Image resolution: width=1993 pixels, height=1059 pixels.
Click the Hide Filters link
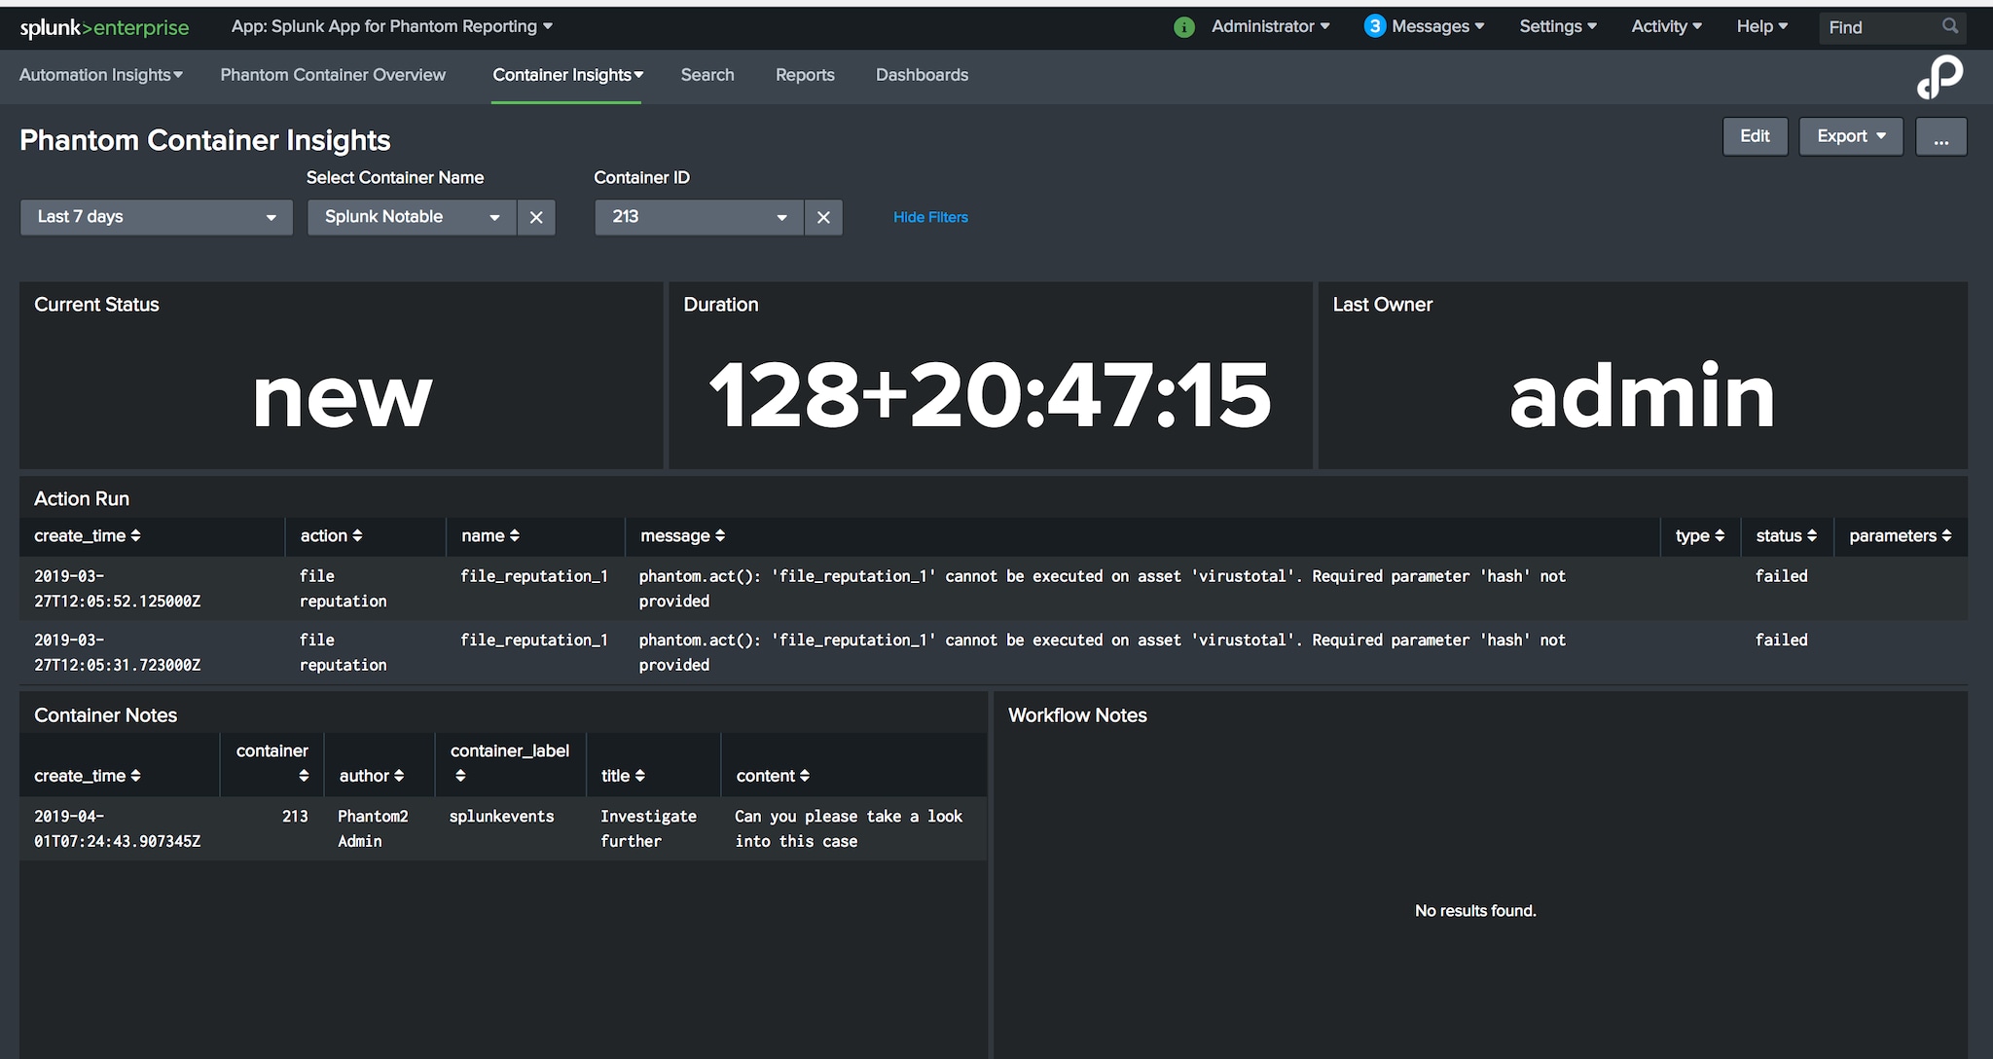pos(930,217)
